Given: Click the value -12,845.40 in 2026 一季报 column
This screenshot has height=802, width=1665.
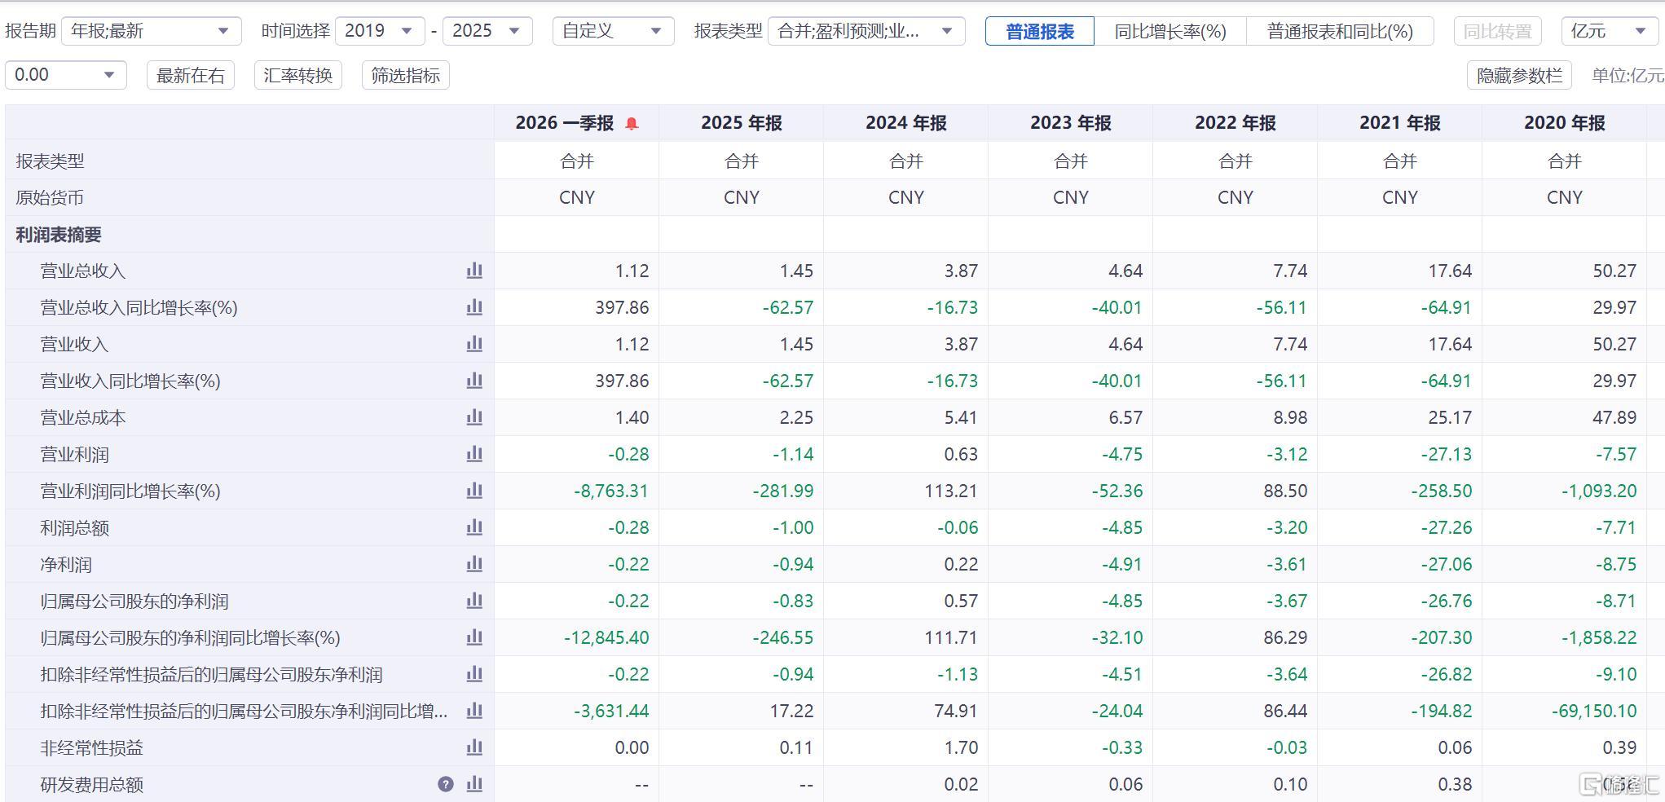Looking at the screenshot, I should point(606,637).
